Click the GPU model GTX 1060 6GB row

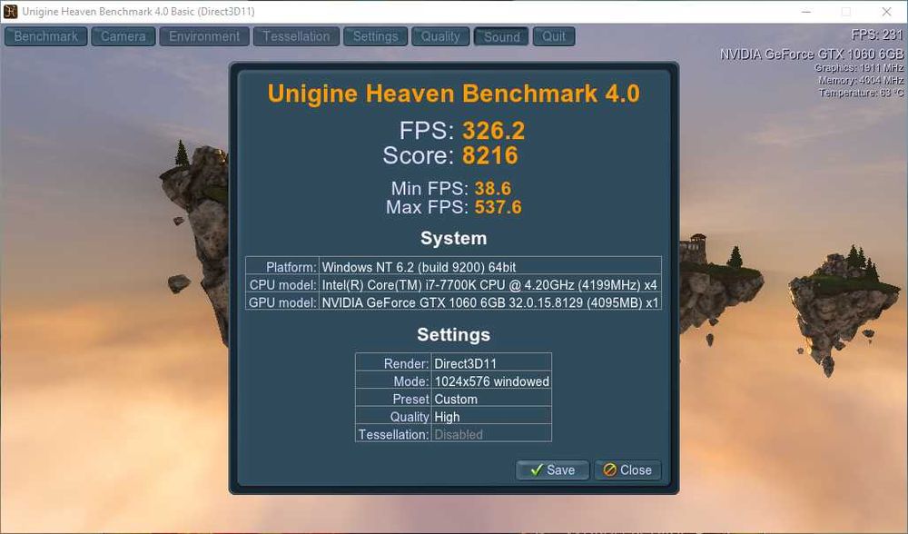pos(453,302)
